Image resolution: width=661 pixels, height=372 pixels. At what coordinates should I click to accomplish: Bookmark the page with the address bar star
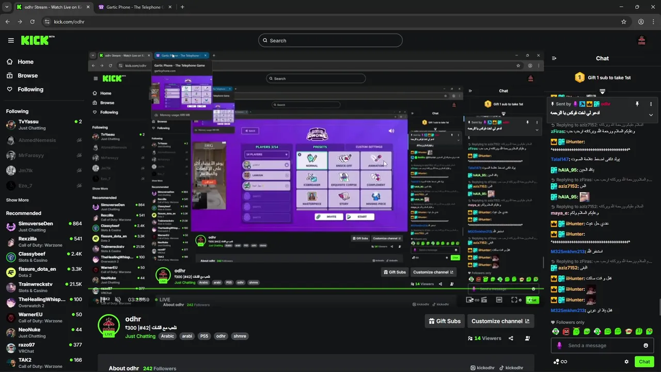(x=624, y=22)
